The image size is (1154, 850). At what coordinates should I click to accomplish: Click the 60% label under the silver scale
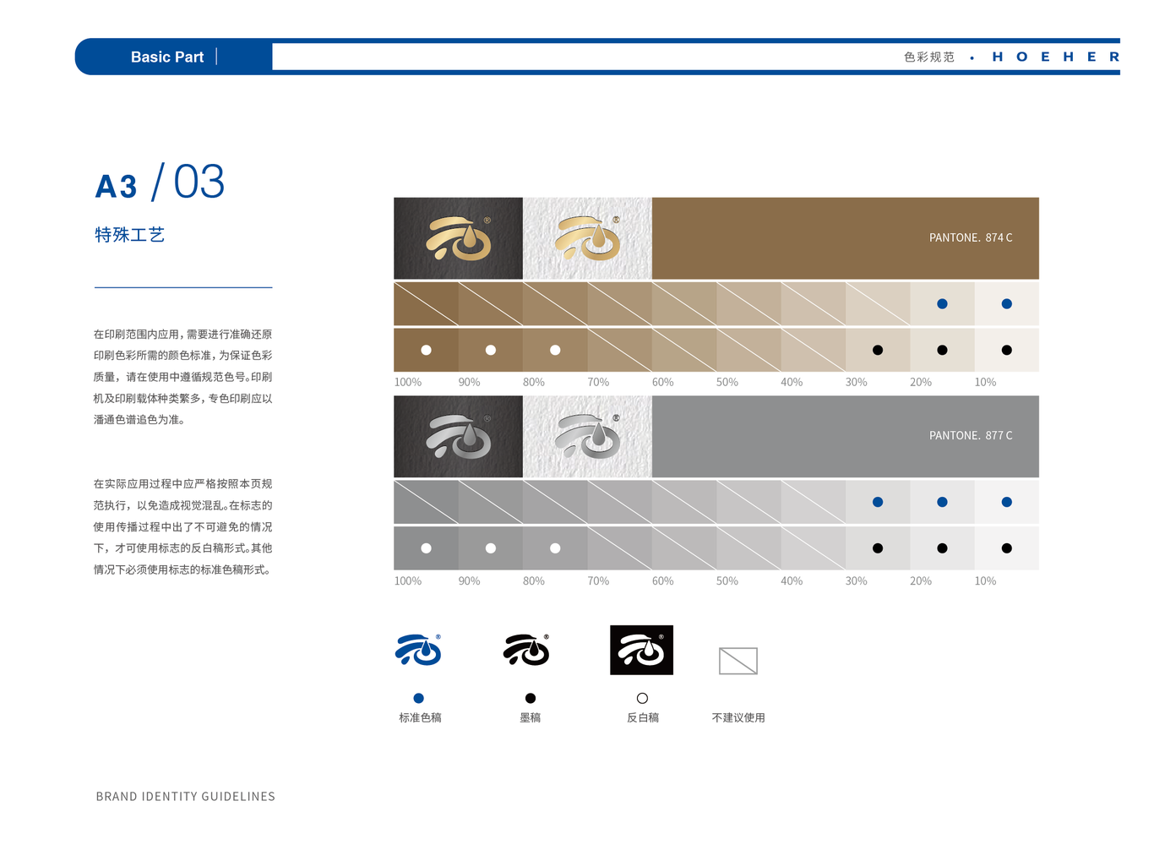click(663, 581)
